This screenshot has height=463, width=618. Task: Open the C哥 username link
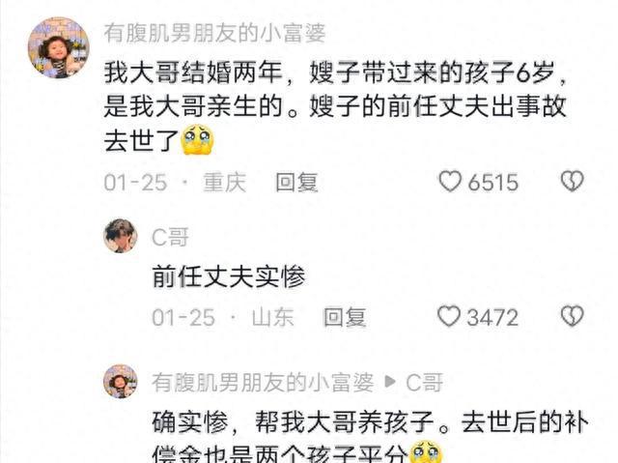[x=170, y=237]
